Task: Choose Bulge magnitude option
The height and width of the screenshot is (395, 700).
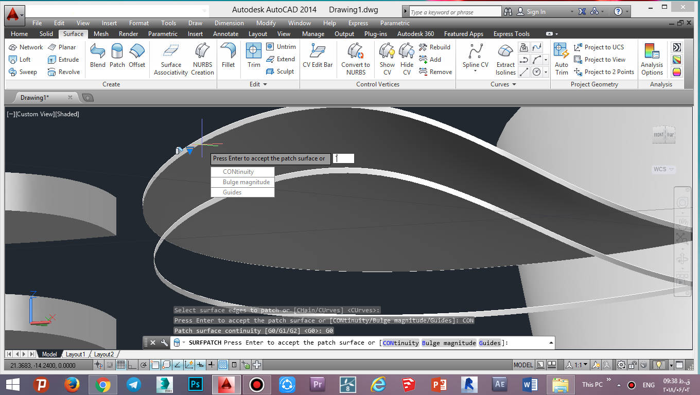Action: 242,182
